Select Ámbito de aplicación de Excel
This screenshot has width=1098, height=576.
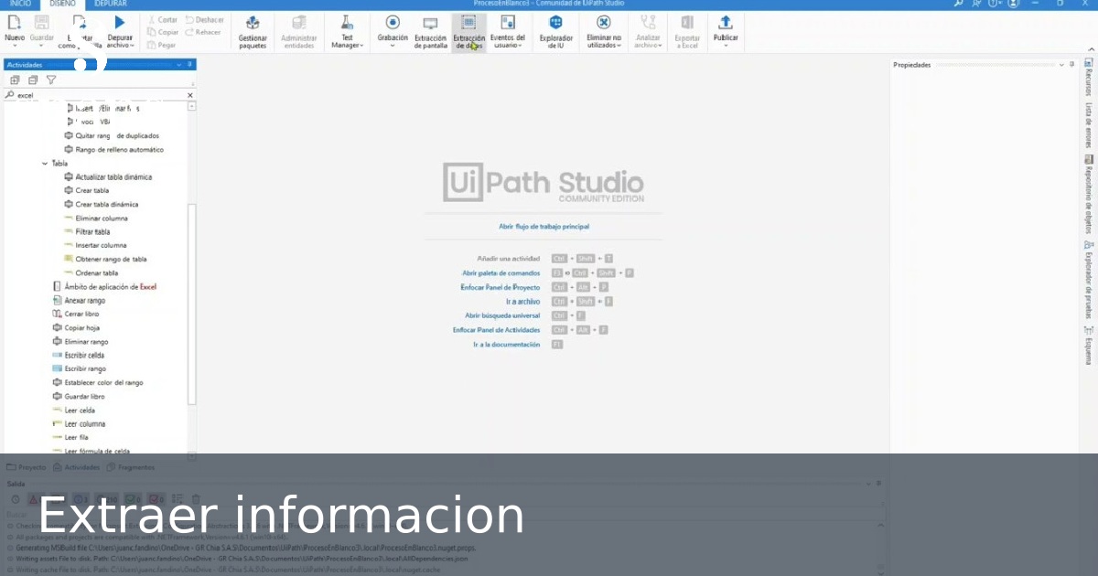point(104,286)
